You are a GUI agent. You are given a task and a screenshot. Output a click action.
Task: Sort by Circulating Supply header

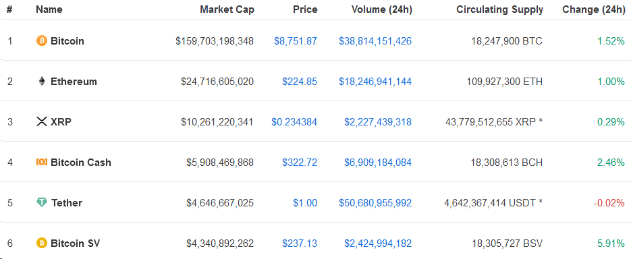coord(499,10)
